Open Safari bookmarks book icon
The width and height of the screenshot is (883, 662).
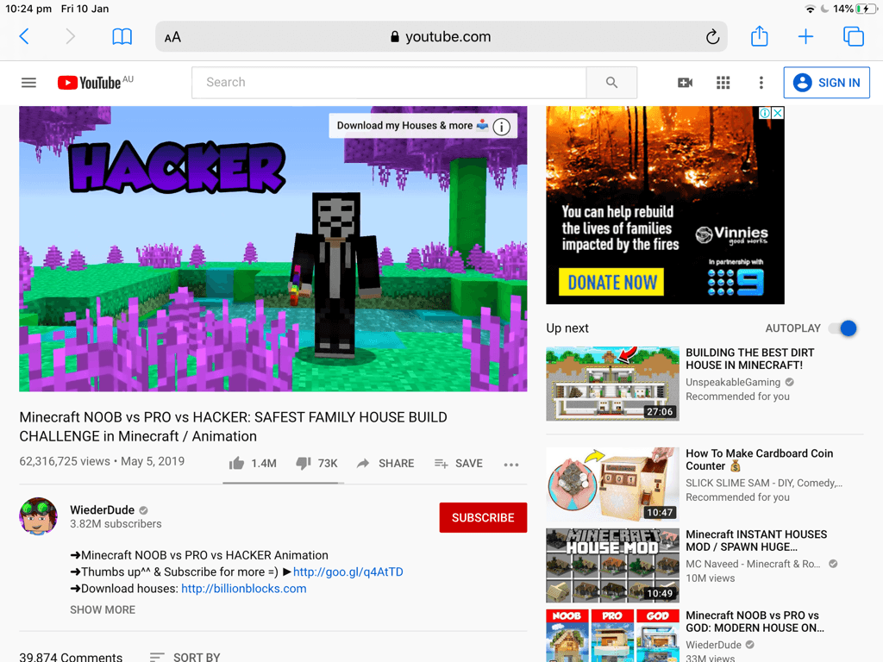pos(122,36)
